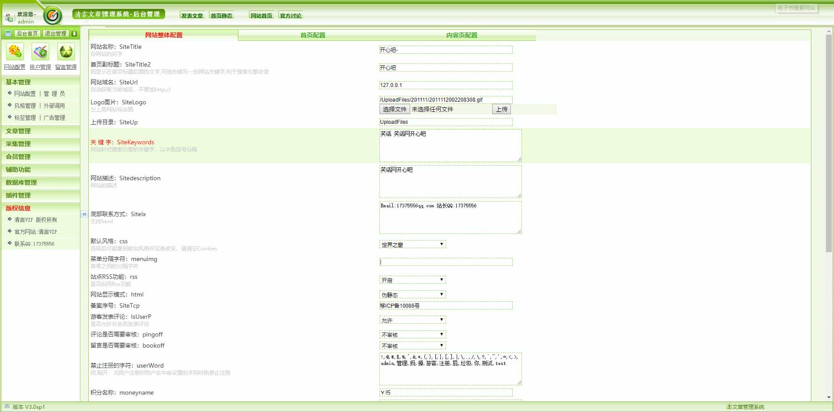Click arrow bullet beside 官方网站:清言VIP

coord(10,231)
